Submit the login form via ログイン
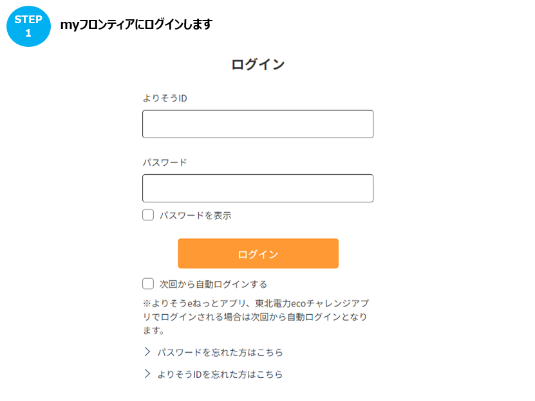This screenshot has height=401, width=535. [x=258, y=253]
